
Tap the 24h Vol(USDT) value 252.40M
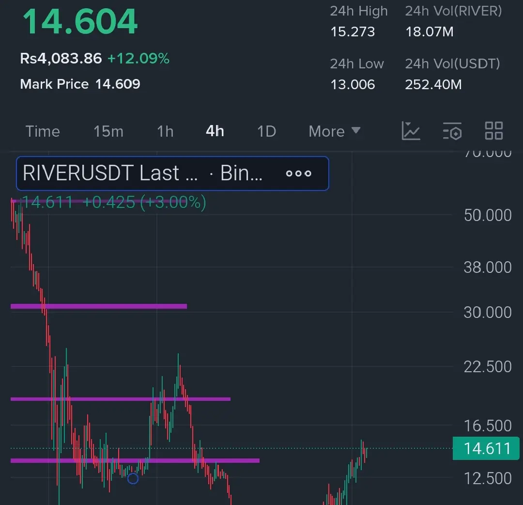coord(433,84)
